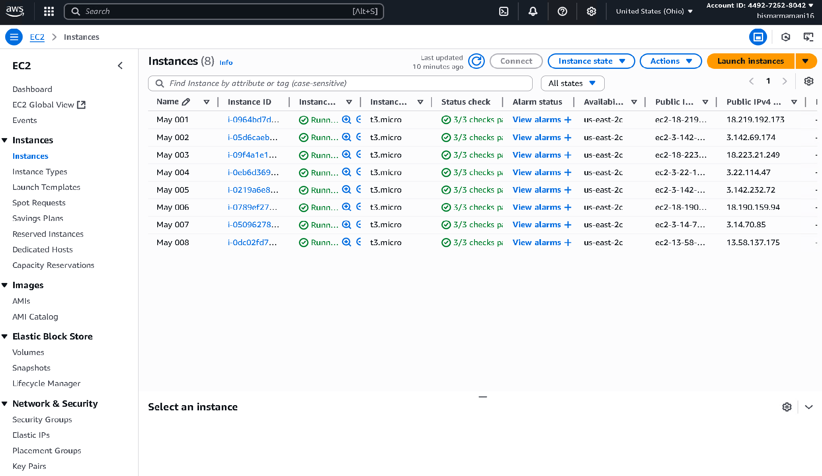Open the EC2 breadcrumb link

(x=37, y=37)
